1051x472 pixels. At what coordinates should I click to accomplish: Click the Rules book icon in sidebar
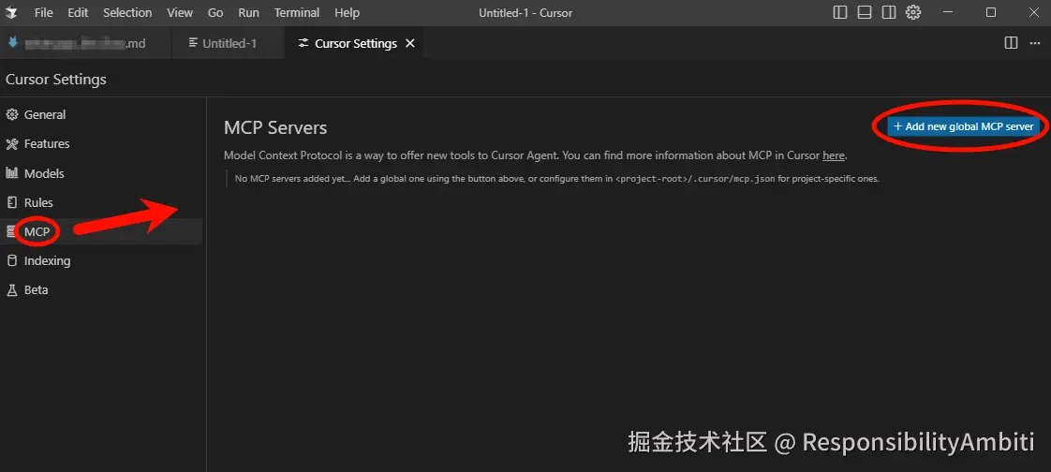pos(11,202)
